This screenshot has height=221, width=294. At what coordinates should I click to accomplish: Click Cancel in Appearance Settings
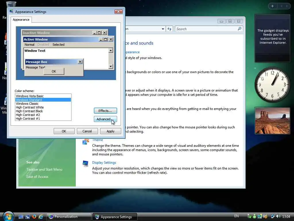pyautogui.click(x=87, y=131)
